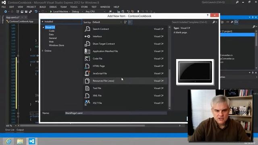Select the Windows Store category

(56, 46)
